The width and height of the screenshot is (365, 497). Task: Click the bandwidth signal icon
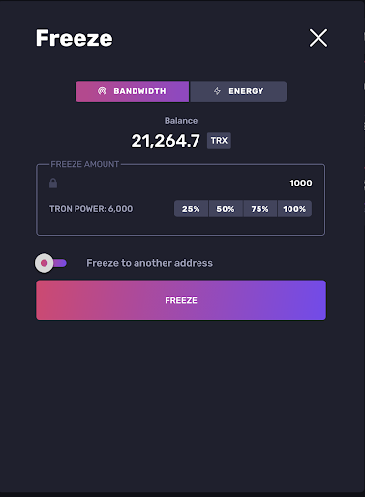(x=102, y=91)
